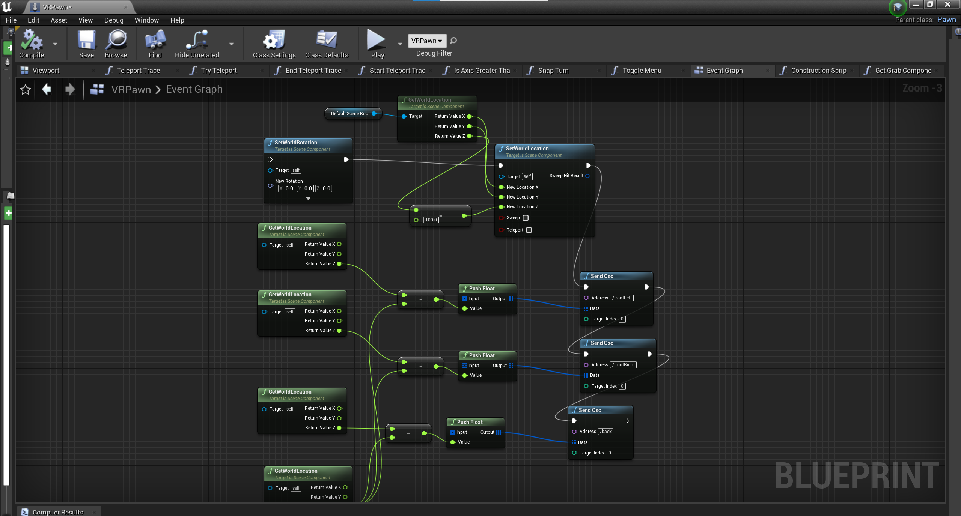
Task: Open VRPawn debug filter dropdown
Action: pyautogui.click(x=427, y=41)
